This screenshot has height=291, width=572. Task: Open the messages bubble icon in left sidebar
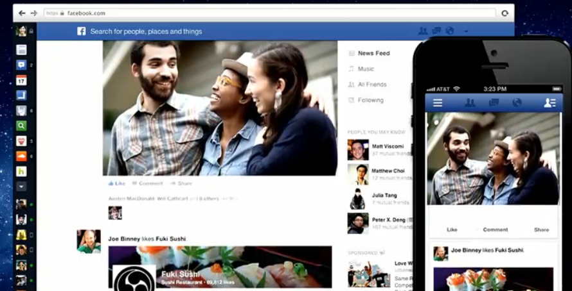[21, 65]
